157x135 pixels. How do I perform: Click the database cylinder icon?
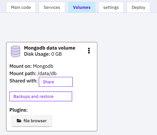click(x=15, y=51)
